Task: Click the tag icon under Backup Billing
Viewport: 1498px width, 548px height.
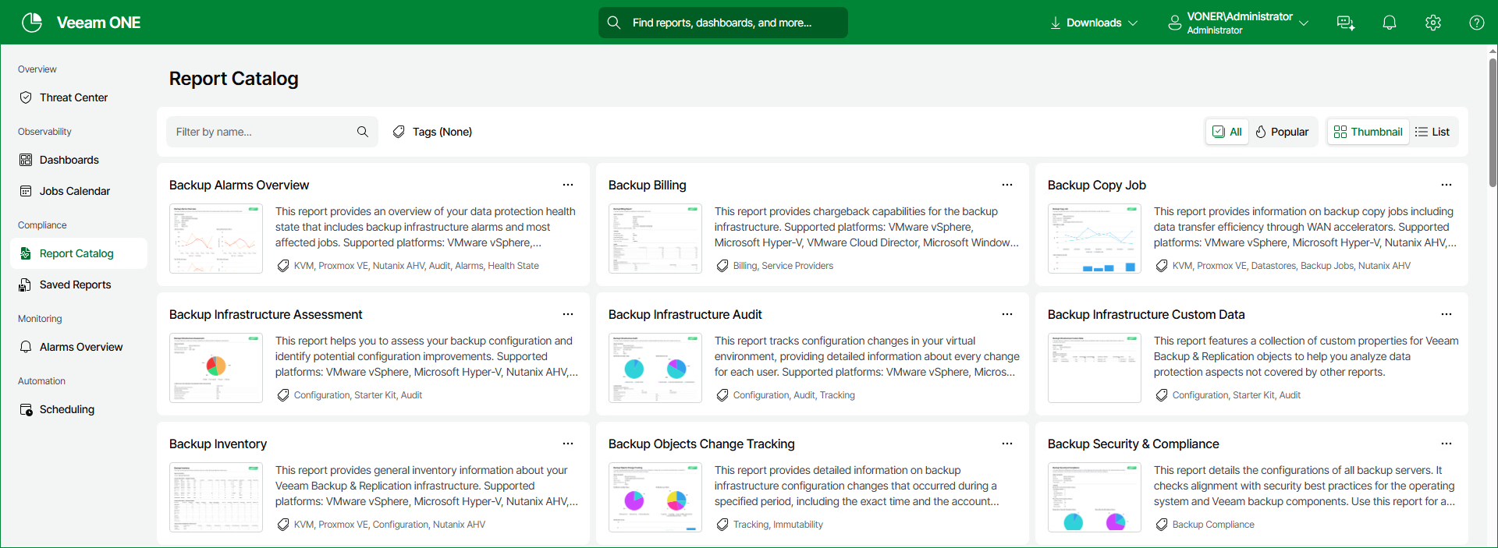Action: [722, 266]
